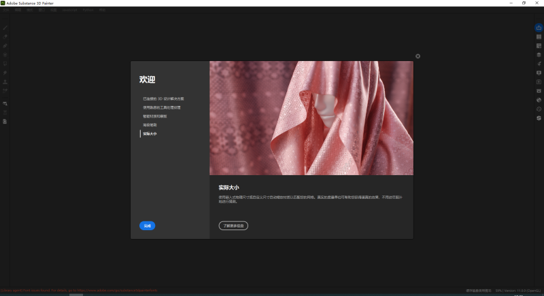
Task: Open the globe shader icon in right dock
Action: coord(539,100)
